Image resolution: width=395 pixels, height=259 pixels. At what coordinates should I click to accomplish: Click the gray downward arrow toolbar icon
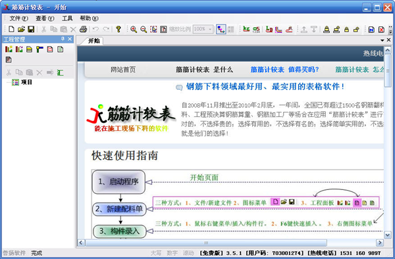(x=314, y=30)
